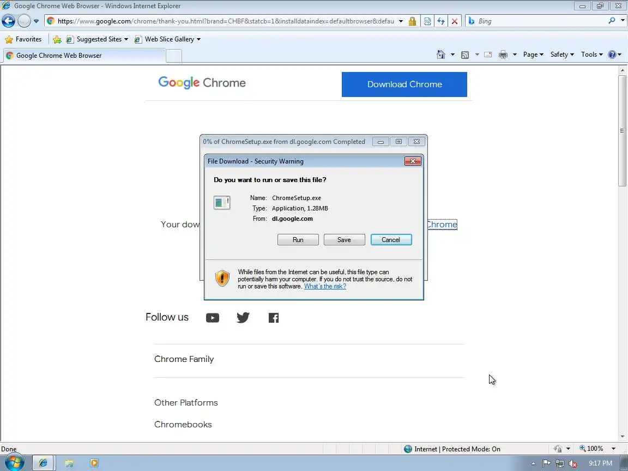This screenshot has width=628, height=471.
Task: Open search provider dropdown arrow
Action: click(x=623, y=20)
